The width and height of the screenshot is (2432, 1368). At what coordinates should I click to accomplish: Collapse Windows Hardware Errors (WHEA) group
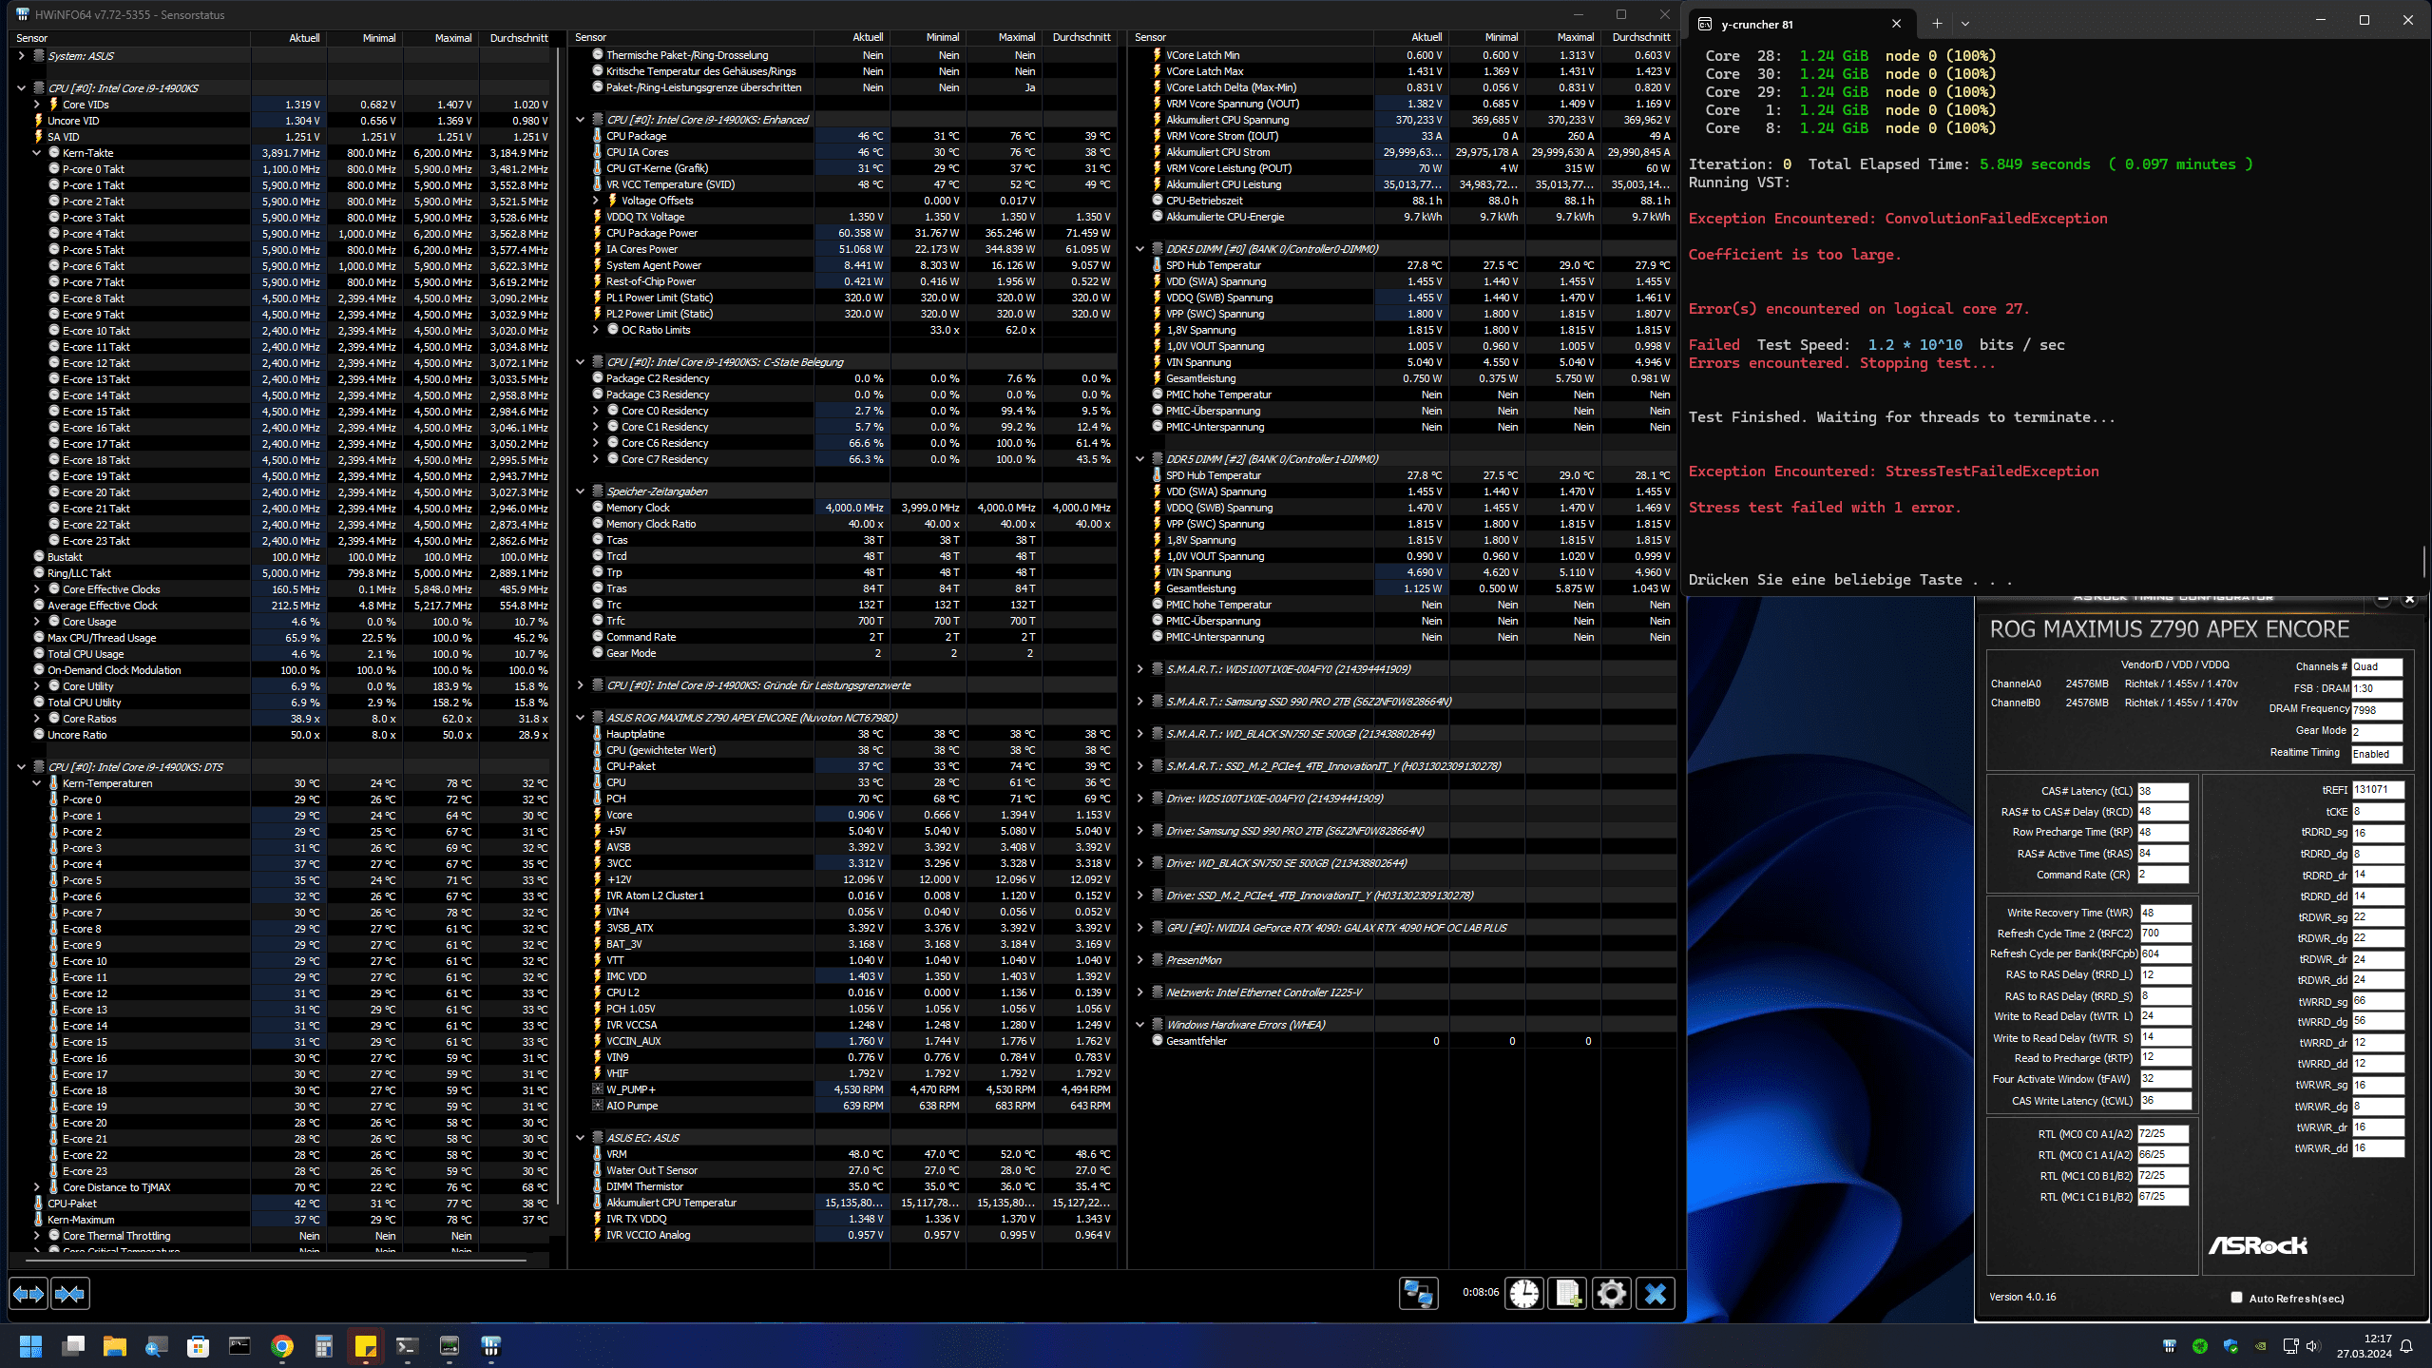(x=1140, y=1025)
